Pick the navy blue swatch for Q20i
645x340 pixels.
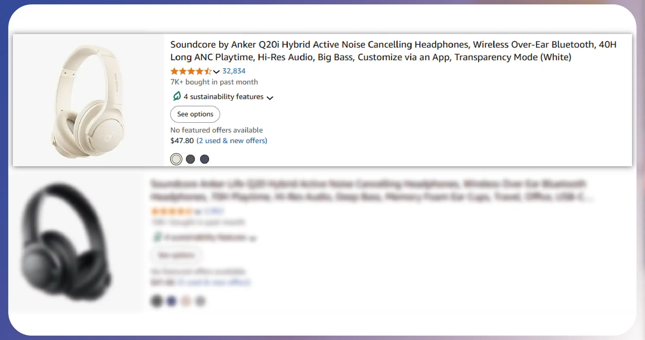coord(204,159)
